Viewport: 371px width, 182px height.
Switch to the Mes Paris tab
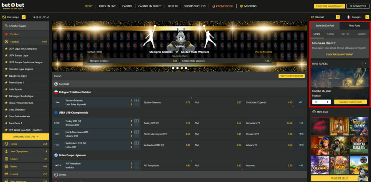pyautogui.click(x=354, y=26)
